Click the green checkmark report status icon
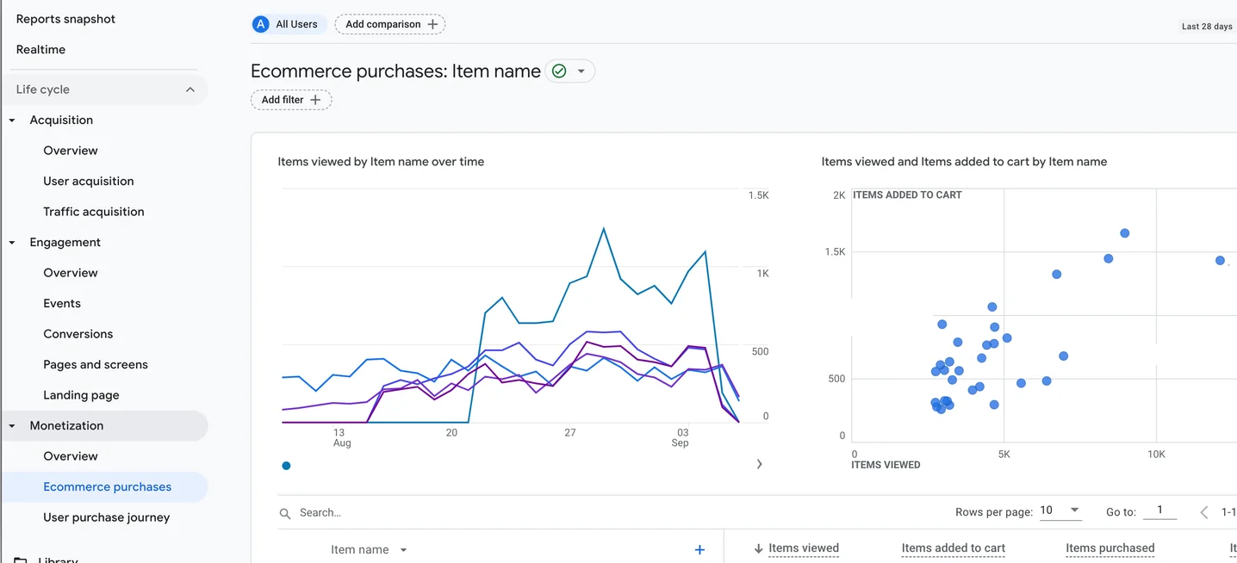Image resolution: width=1237 pixels, height=563 pixels. pos(559,71)
